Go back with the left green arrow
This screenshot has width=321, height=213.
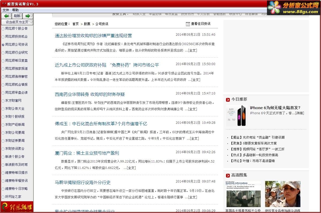click(6, 16)
